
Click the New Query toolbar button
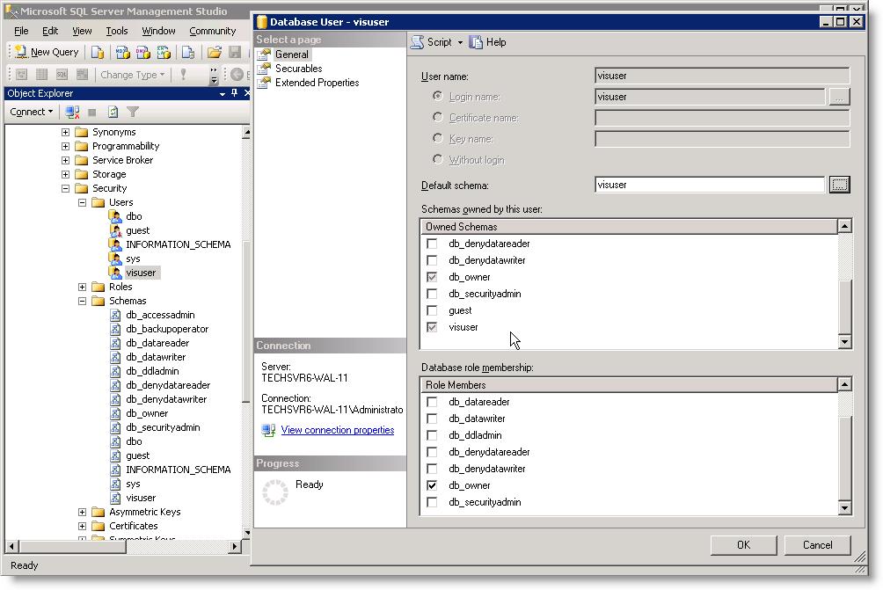pyautogui.click(x=47, y=52)
